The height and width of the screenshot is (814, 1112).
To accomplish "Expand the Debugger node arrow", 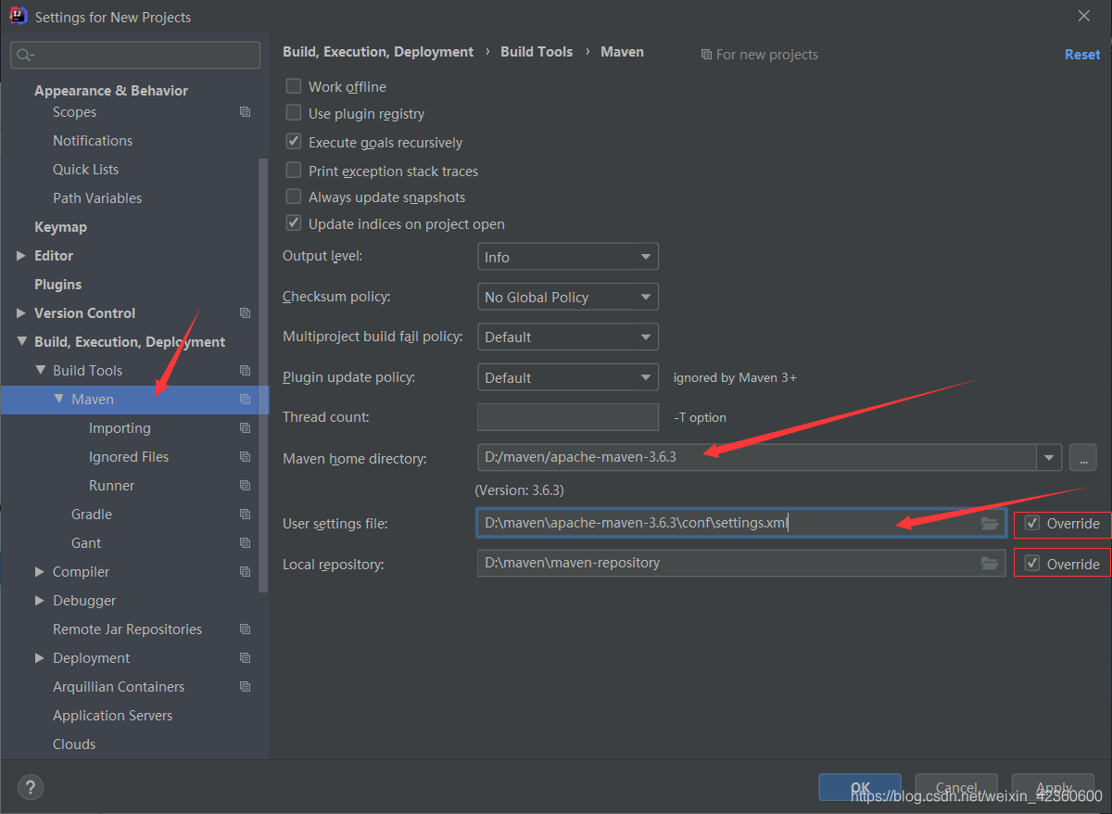I will (x=40, y=601).
